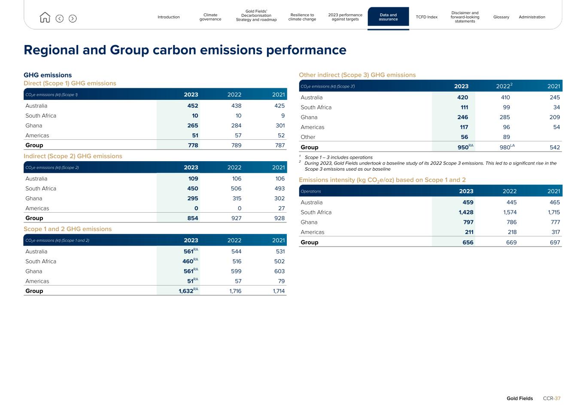This screenshot has width=586, height=415.
Task: Advance to next page with forward arrow
Action: tap(73, 18)
